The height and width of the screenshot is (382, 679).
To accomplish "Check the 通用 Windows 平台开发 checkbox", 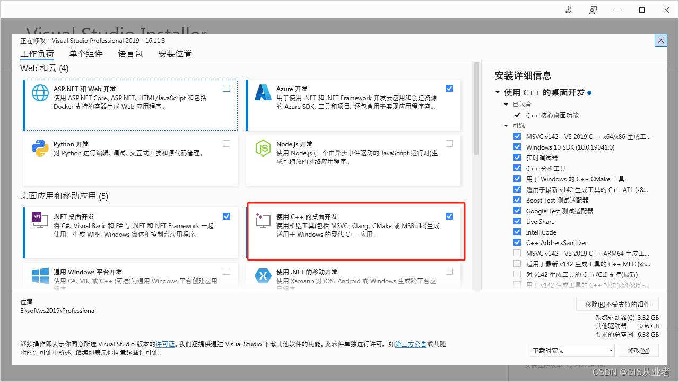I will pyautogui.click(x=227, y=271).
